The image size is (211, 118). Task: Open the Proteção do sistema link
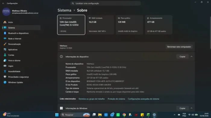[x=116, y=99]
